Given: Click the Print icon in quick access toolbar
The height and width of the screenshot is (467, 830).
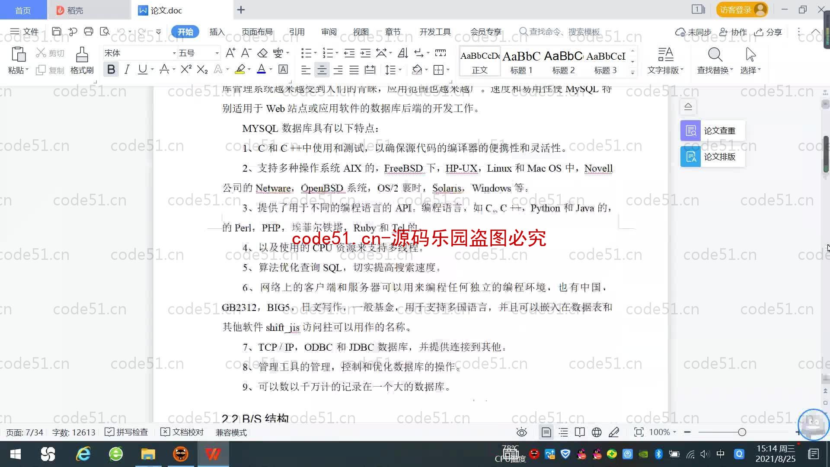Looking at the screenshot, I should click(x=89, y=32).
